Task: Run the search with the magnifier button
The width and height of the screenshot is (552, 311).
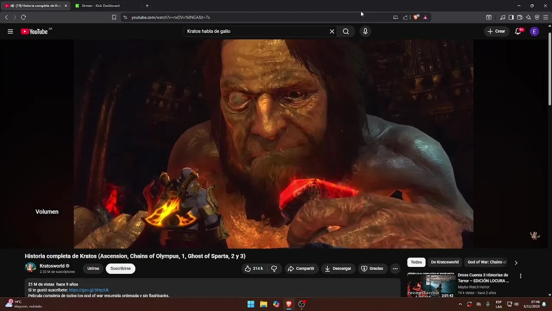Action: [x=346, y=32]
